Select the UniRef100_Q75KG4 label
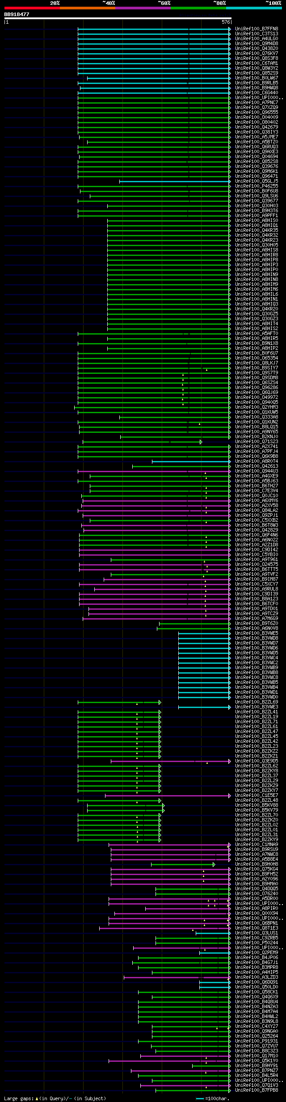This screenshot has width=286, height=1102. (257, 869)
